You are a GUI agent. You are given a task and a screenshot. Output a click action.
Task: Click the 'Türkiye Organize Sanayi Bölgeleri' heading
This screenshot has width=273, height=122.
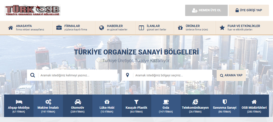tap(136, 52)
